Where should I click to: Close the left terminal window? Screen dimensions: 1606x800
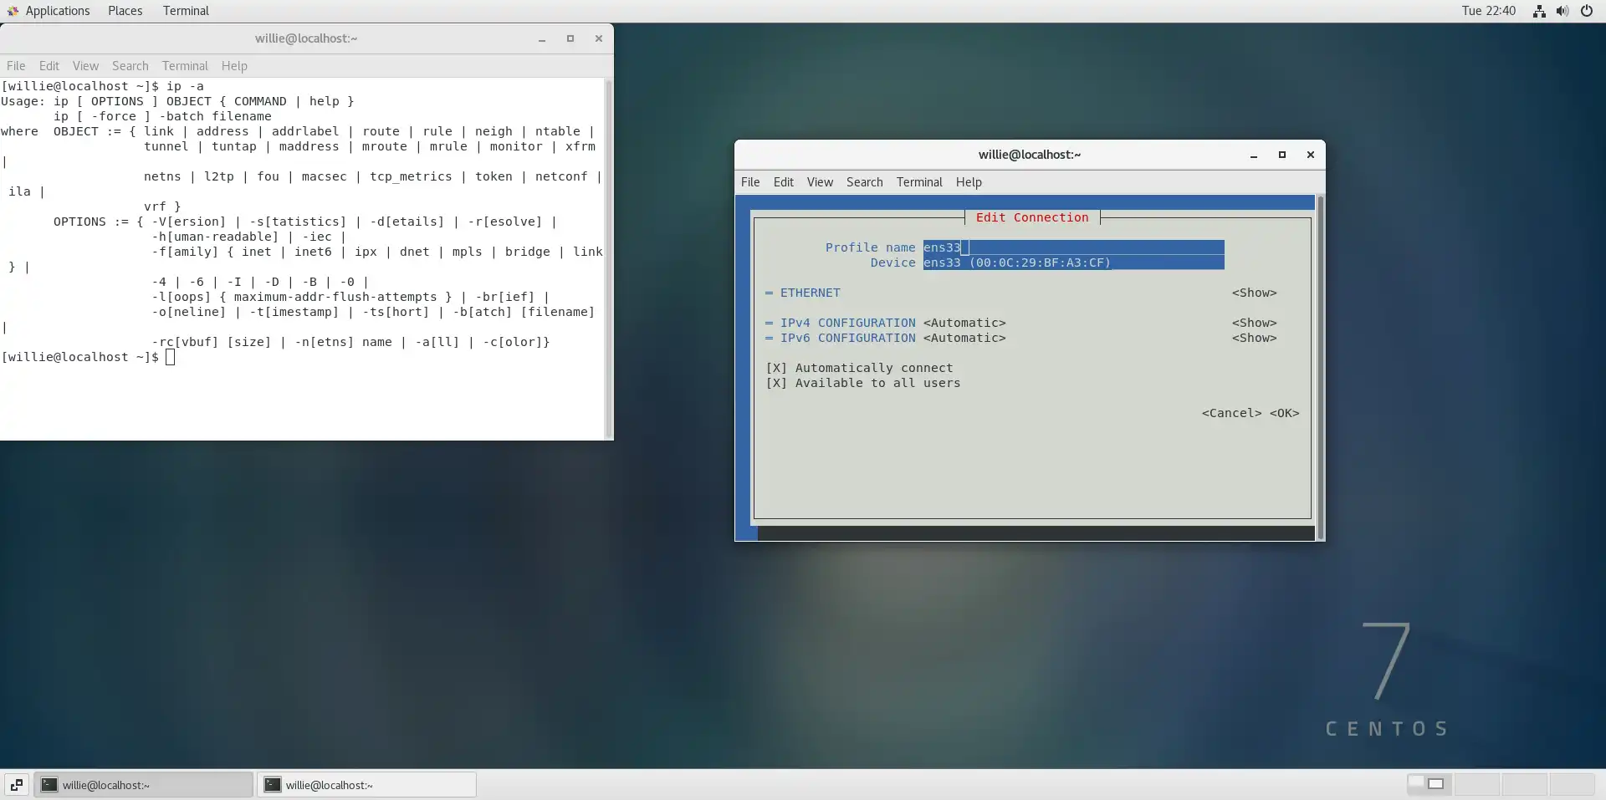(599, 38)
